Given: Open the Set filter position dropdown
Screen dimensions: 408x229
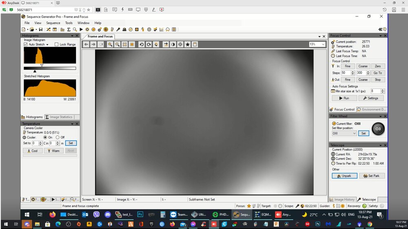Looking at the screenshot, I should coord(344,133).
